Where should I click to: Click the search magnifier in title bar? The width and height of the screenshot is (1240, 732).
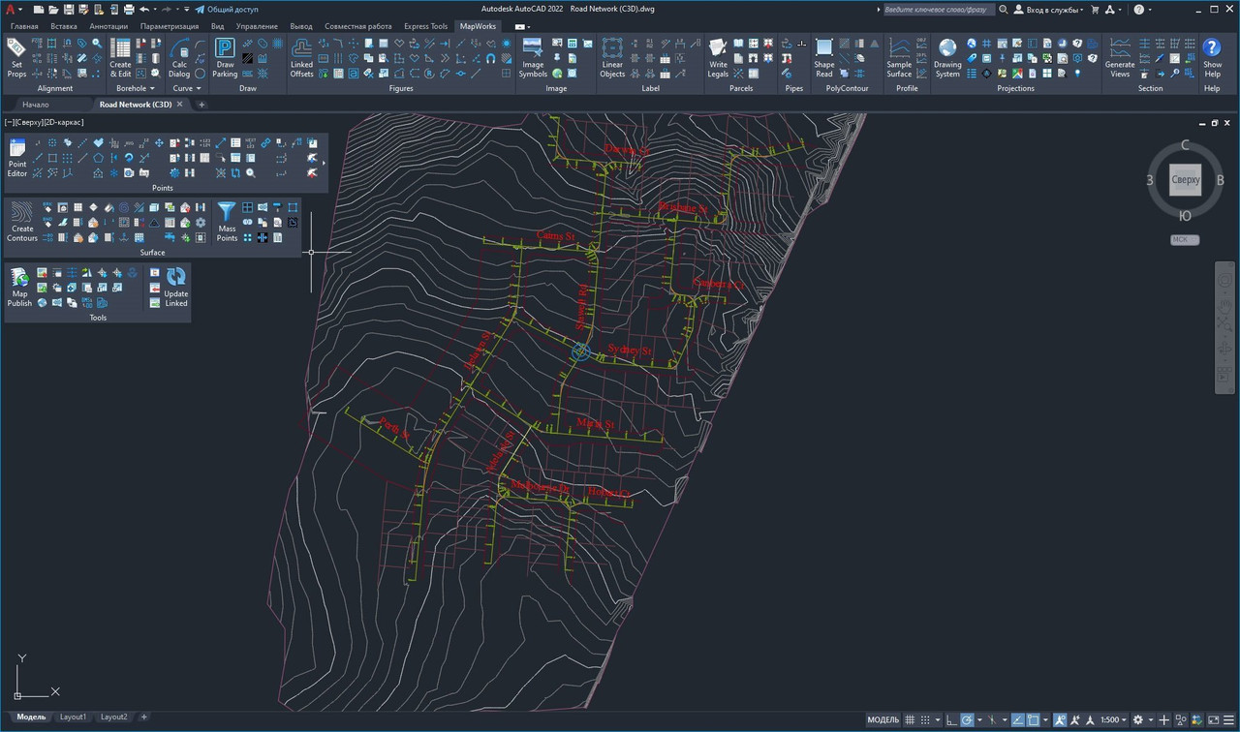(1004, 10)
